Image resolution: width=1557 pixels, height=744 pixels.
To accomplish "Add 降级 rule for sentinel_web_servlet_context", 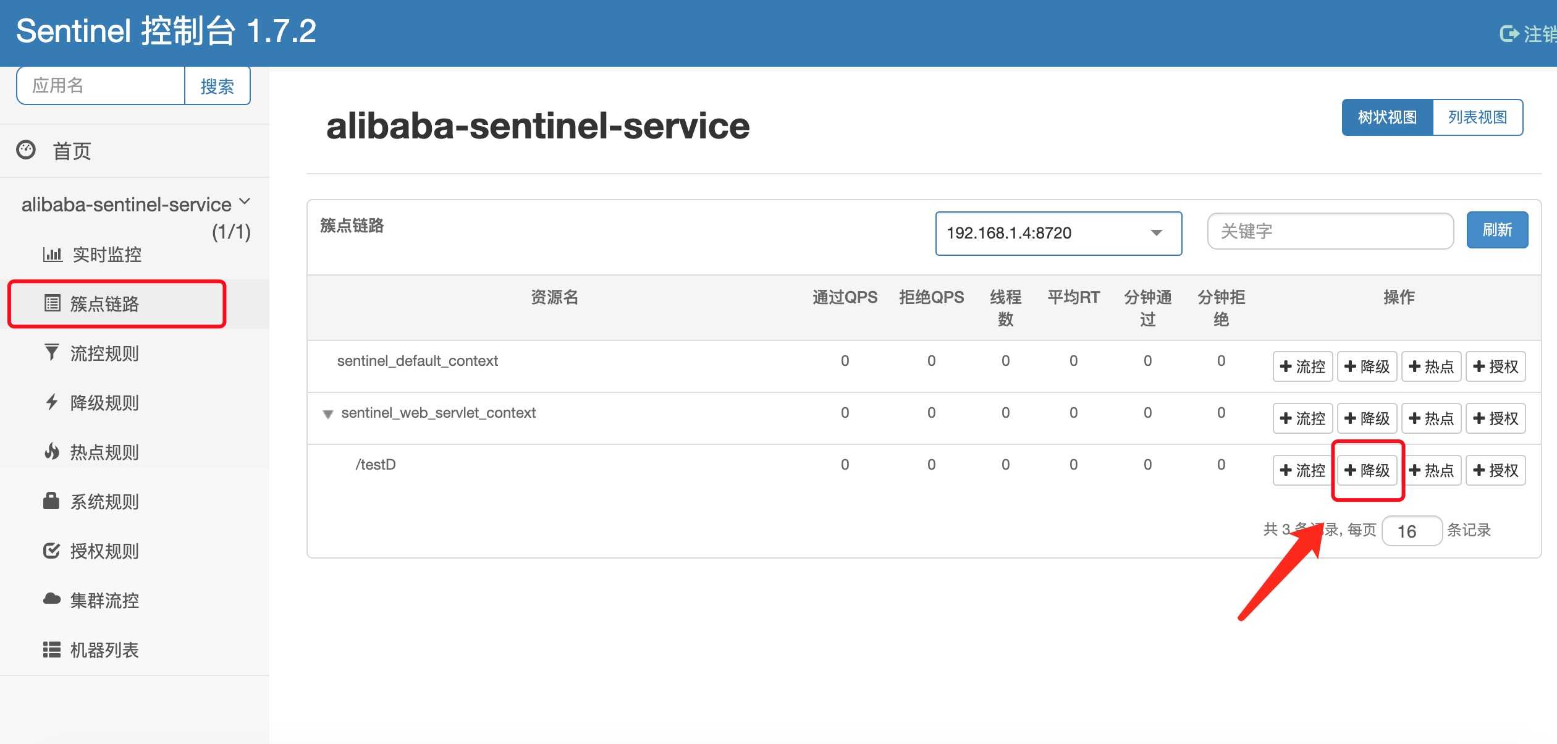I will pos(1367,418).
